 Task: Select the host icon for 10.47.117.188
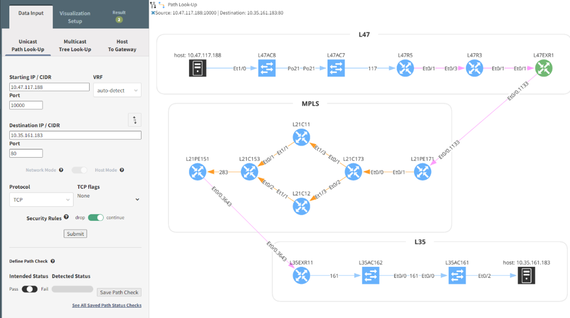coord(197,67)
